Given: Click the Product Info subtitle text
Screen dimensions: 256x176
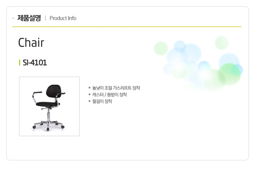Looking at the screenshot, I should tap(63, 18).
